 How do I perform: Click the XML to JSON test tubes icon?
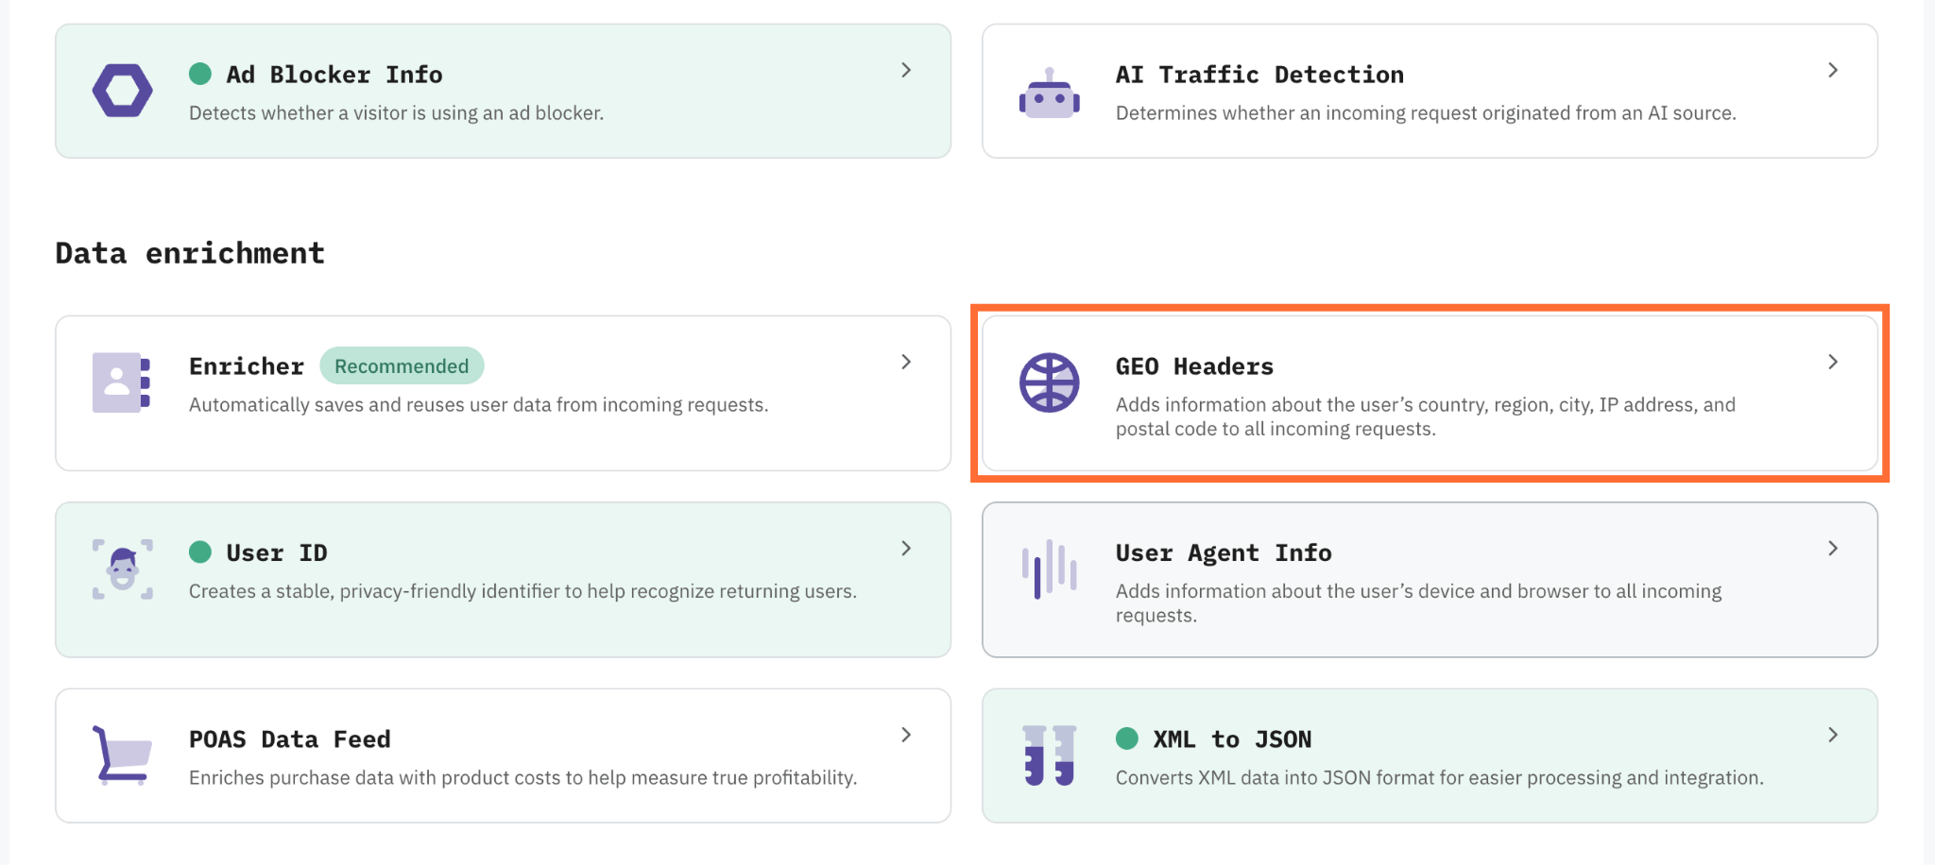[1050, 755]
